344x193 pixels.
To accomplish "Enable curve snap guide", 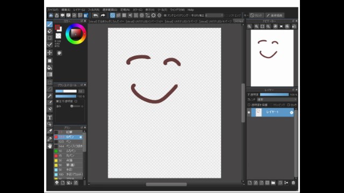I will pos(148,16).
